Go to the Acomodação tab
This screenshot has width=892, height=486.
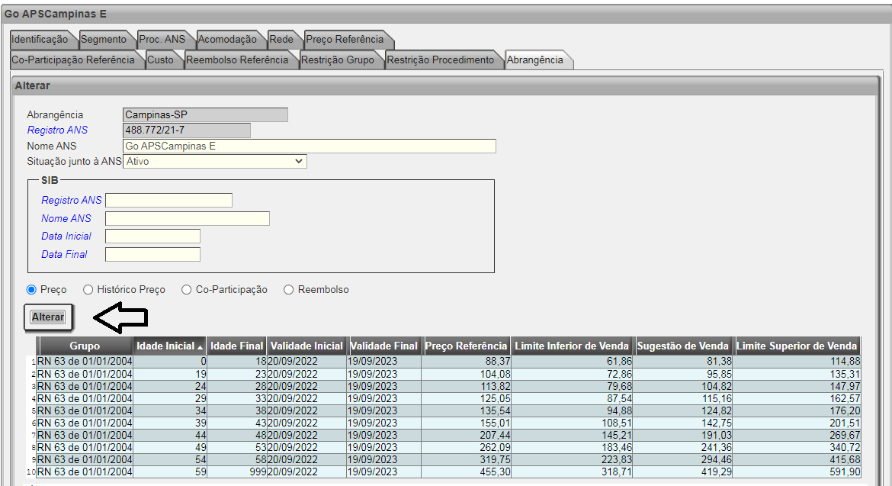(227, 39)
